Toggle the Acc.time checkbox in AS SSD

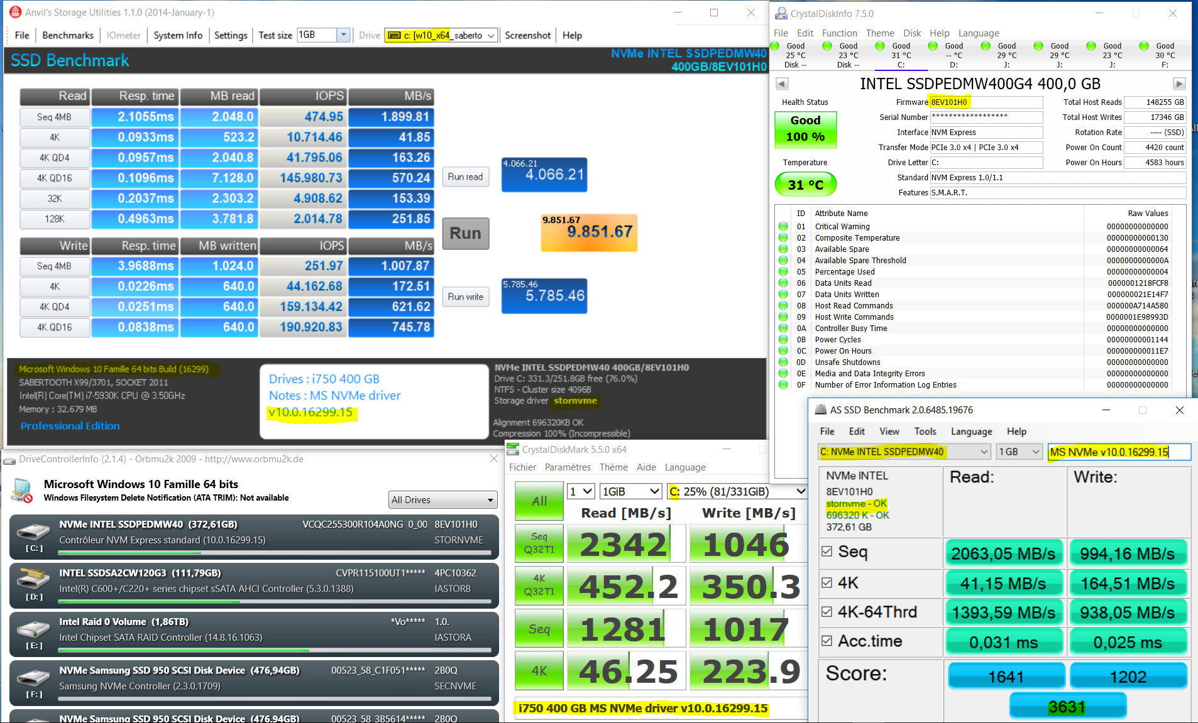click(827, 641)
